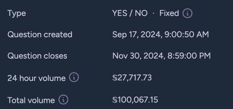The image size is (233, 109).
Task: Select the 24 hour volume label
Action: 36,78
